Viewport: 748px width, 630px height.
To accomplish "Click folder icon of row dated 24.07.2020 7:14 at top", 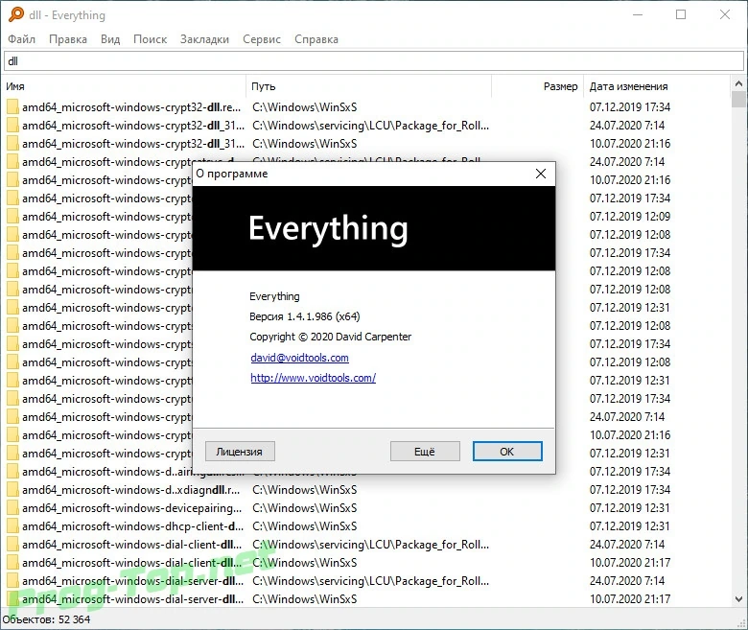I will tap(12, 125).
